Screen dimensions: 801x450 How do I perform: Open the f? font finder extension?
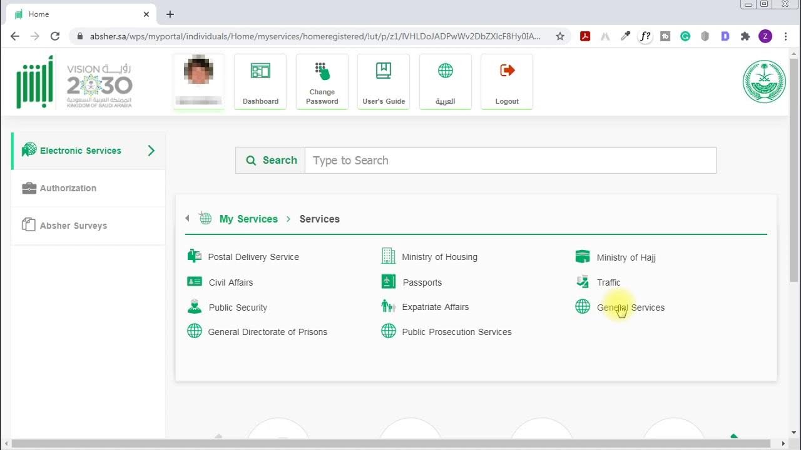[645, 36]
